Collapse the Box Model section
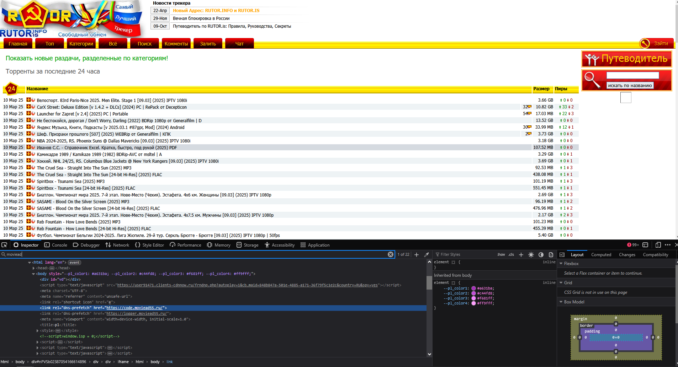 [x=561, y=302]
